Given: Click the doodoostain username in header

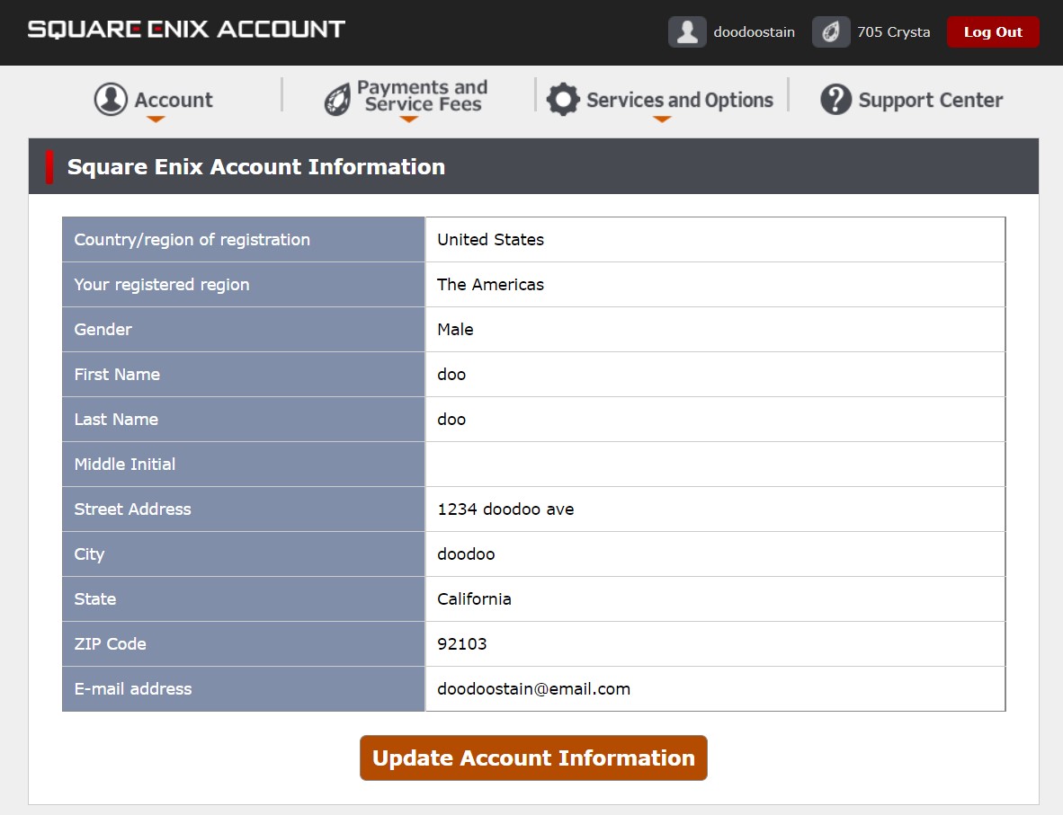Looking at the screenshot, I should 754,31.
